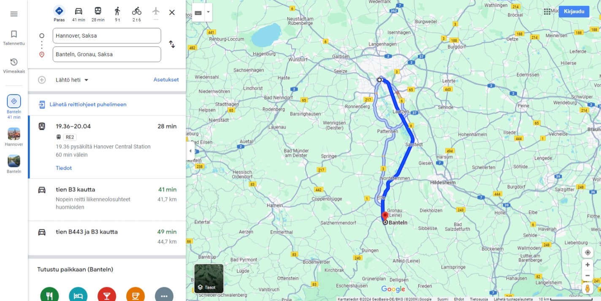This screenshot has width=601, height=301.
Task: Show my current location on map
Action: pyautogui.click(x=587, y=252)
